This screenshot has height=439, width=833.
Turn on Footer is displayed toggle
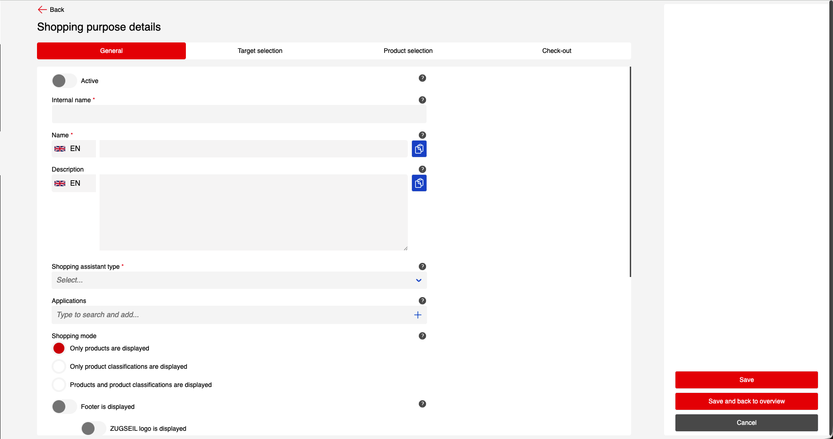click(64, 407)
